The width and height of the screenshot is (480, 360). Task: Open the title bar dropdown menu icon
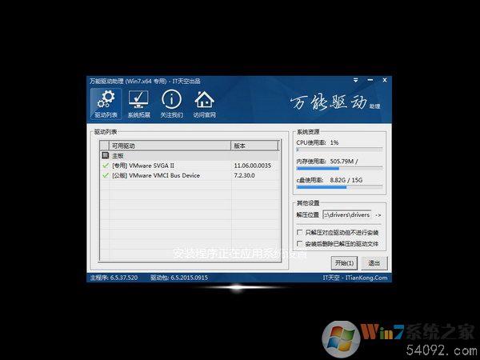coord(355,80)
